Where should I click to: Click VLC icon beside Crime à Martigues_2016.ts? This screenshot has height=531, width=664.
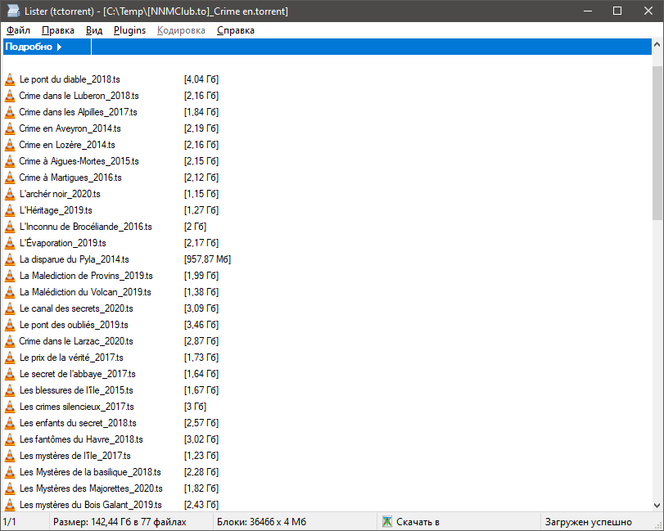(x=10, y=178)
